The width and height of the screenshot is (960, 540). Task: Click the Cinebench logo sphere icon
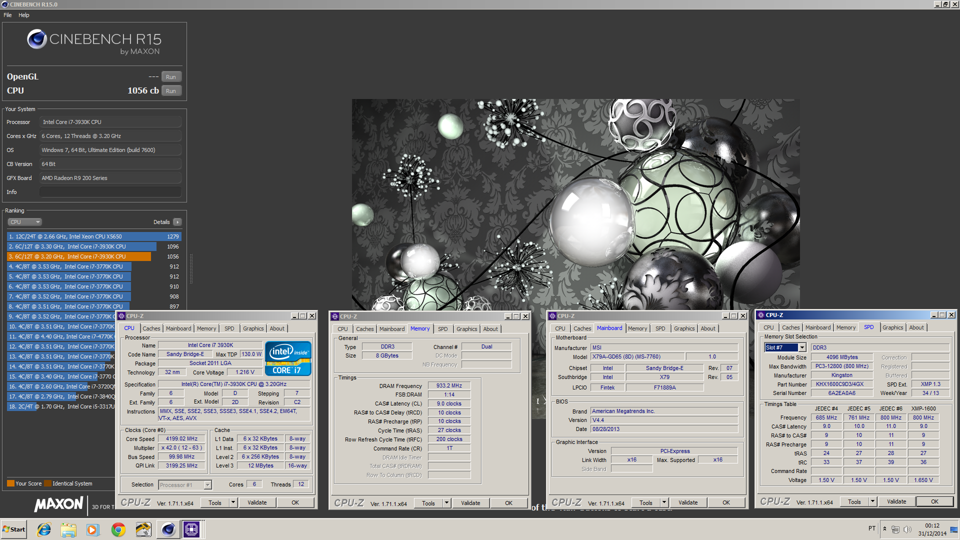point(37,39)
